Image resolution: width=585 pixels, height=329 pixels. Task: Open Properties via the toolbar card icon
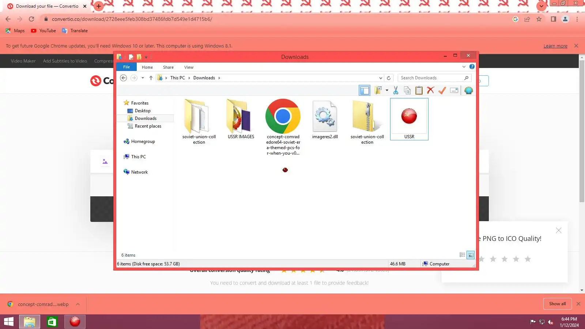coord(454,90)
